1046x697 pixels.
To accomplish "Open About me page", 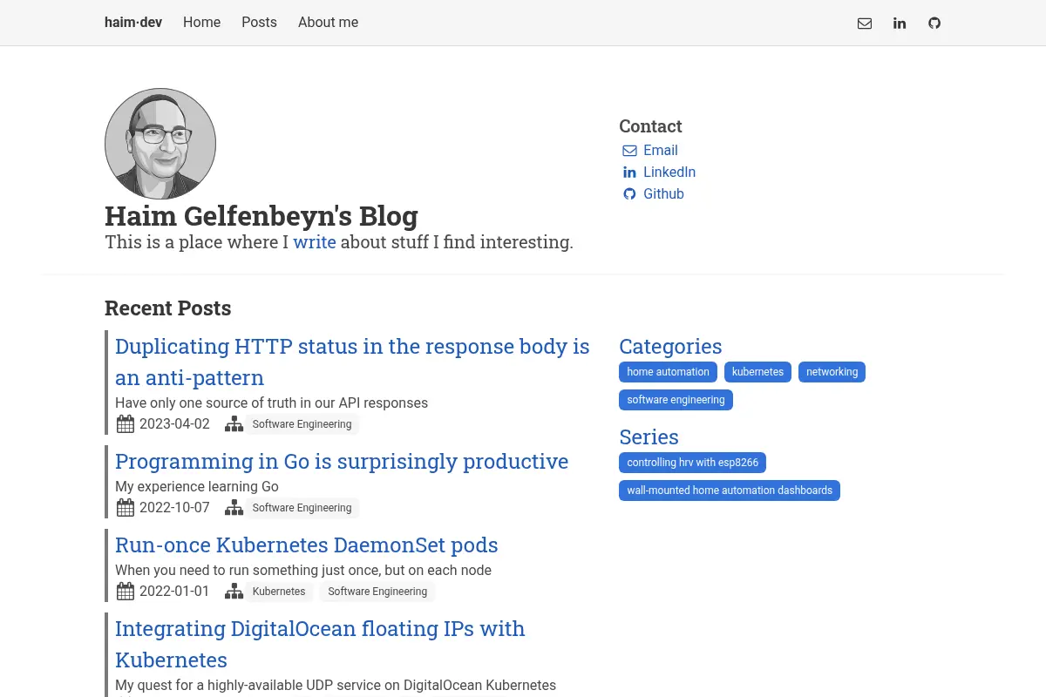I will [x=328, y=23].
